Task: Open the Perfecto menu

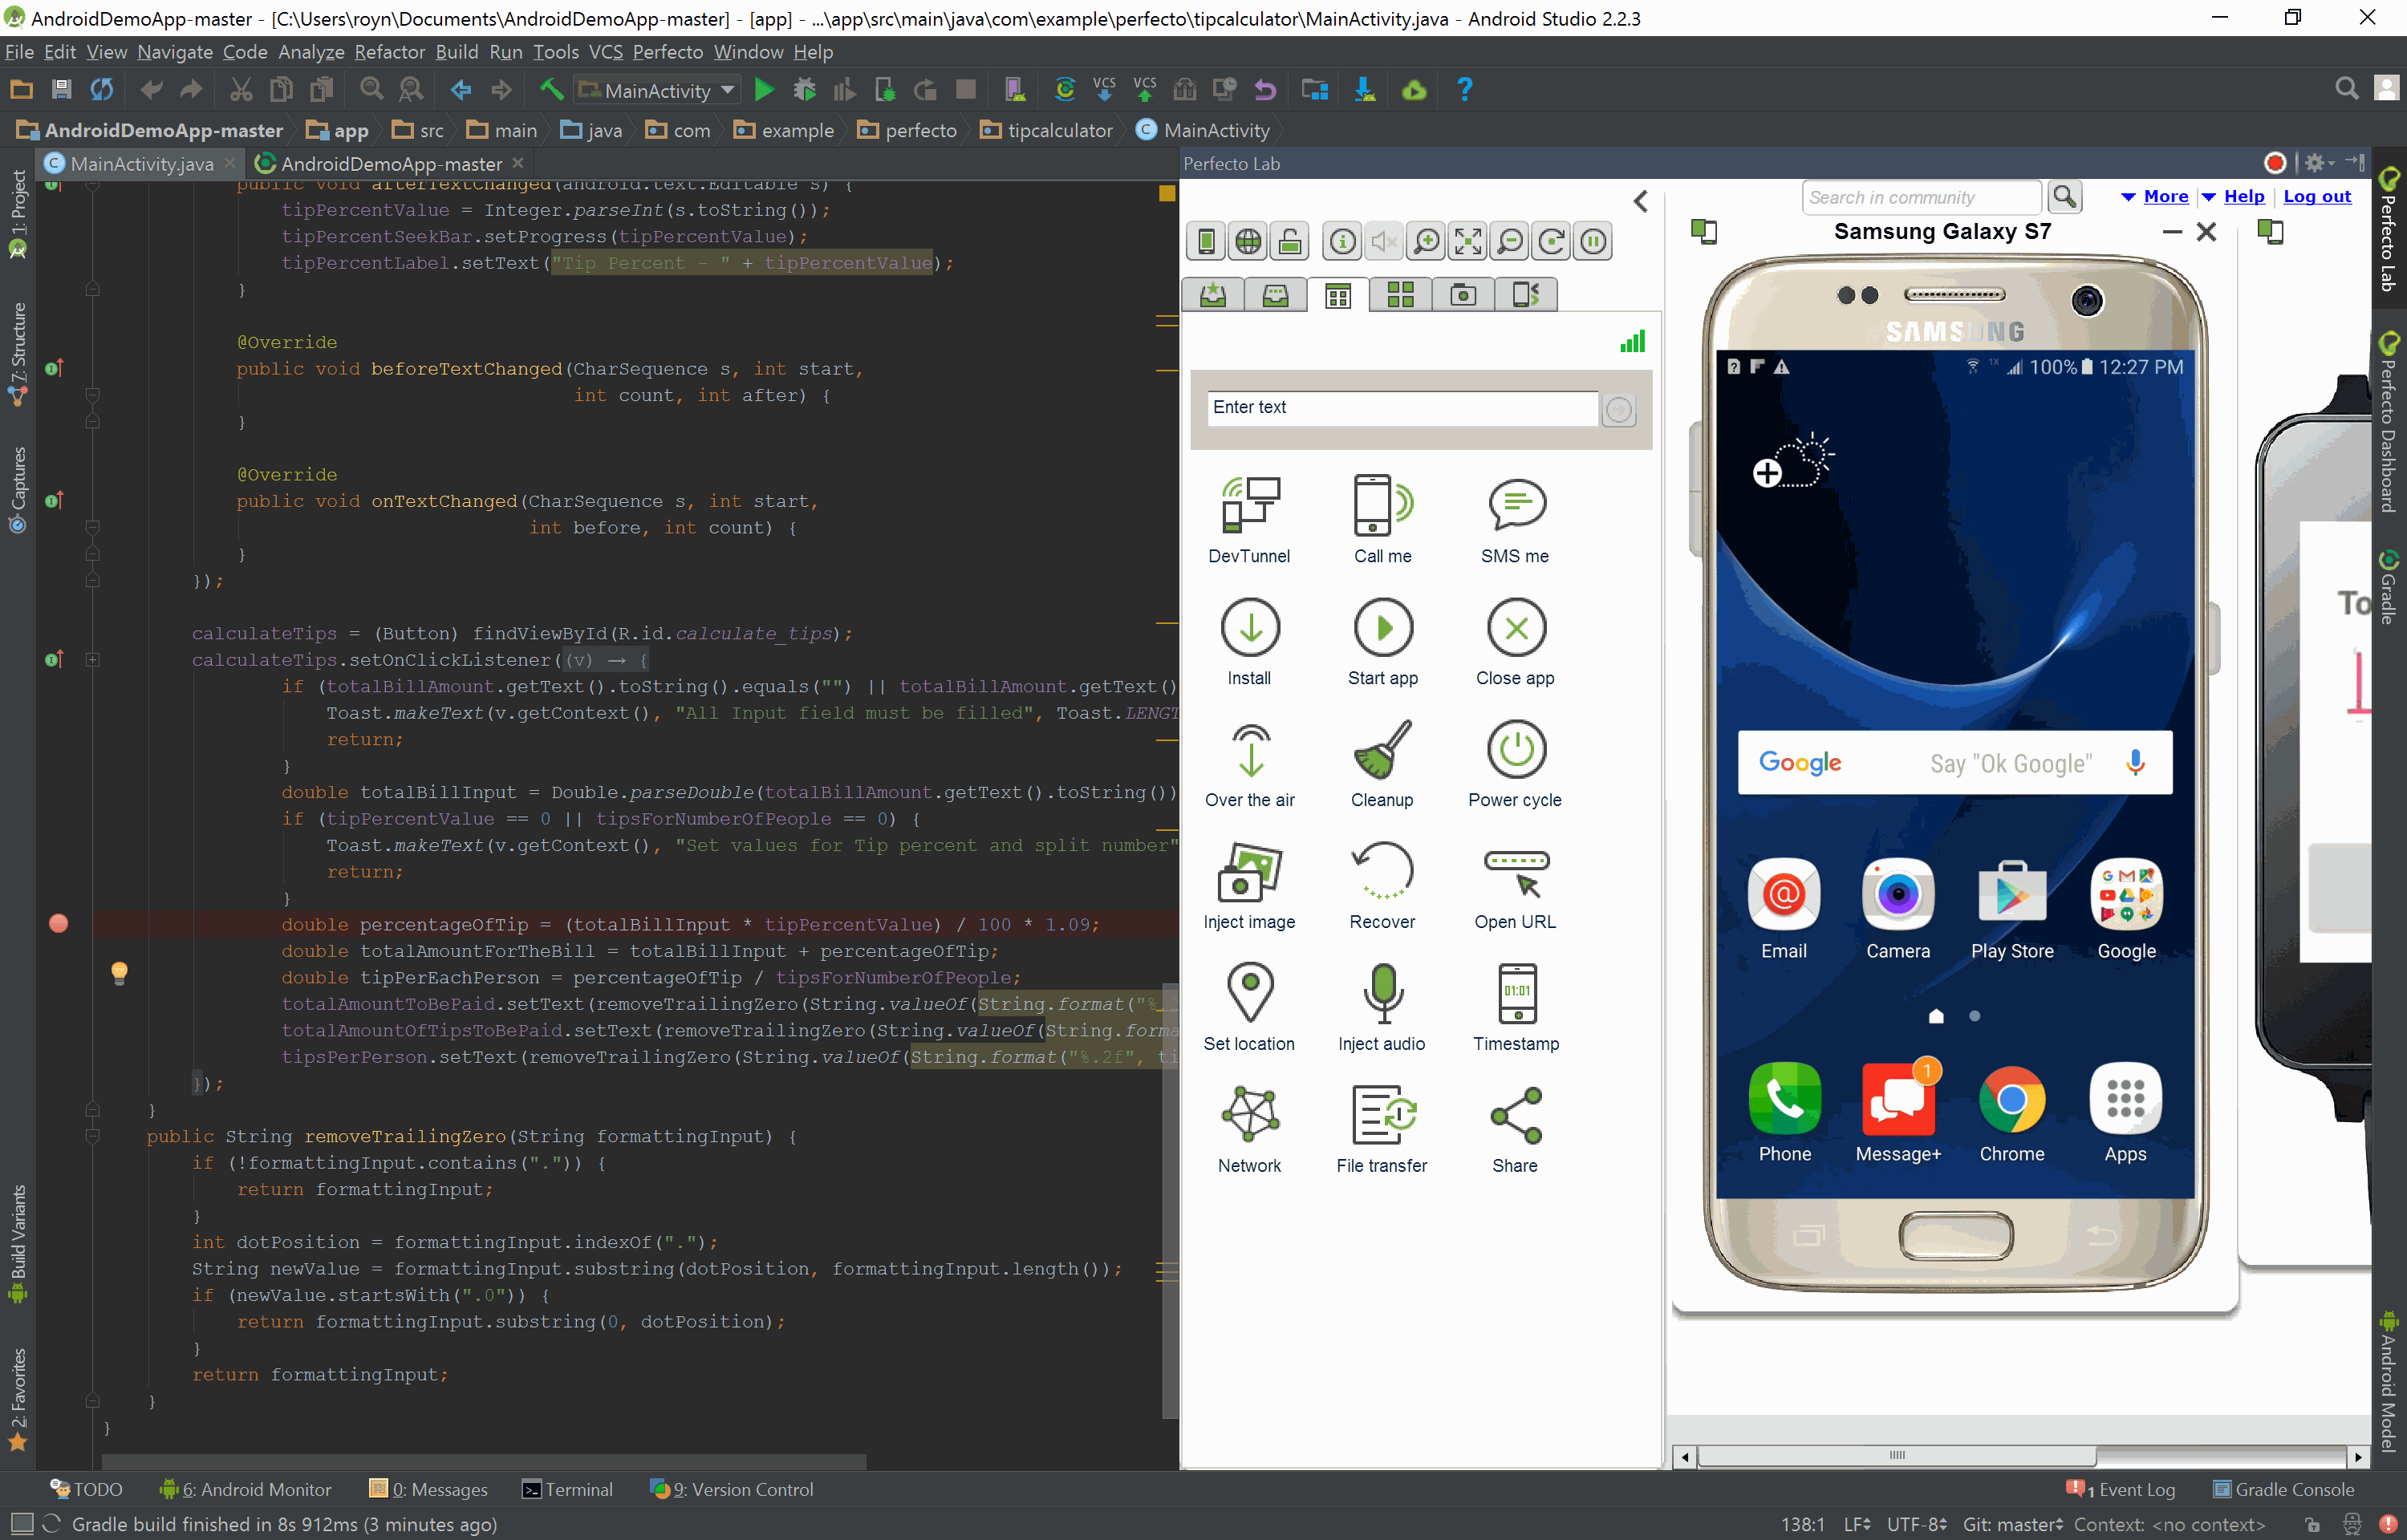Action: [667, 52]
